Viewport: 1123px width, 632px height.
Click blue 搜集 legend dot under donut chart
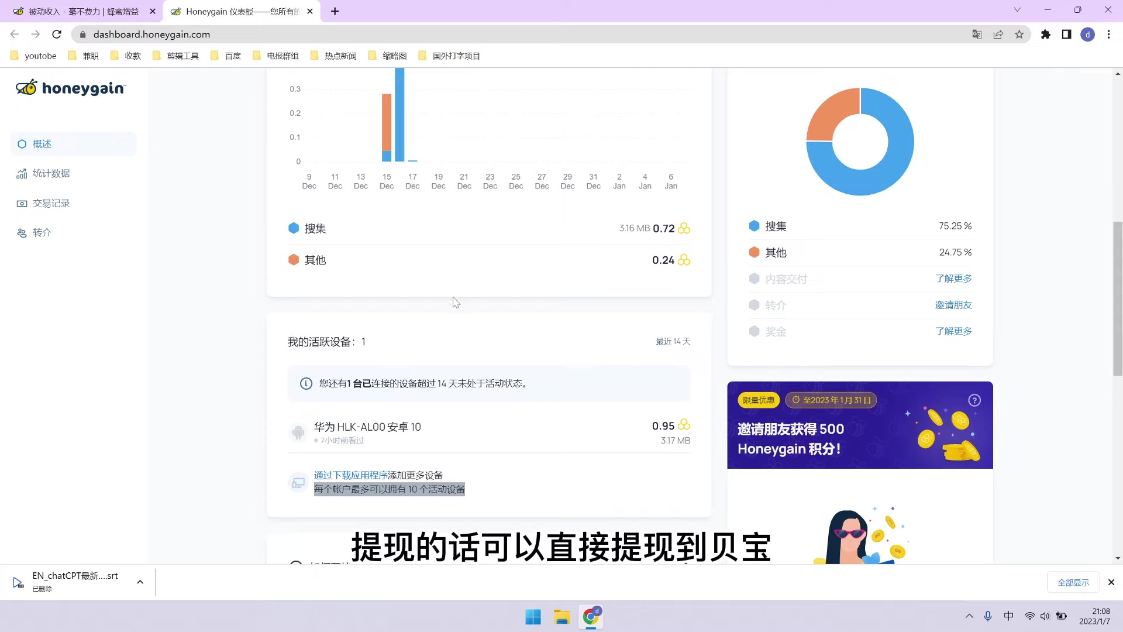click(x=755, y=226)
